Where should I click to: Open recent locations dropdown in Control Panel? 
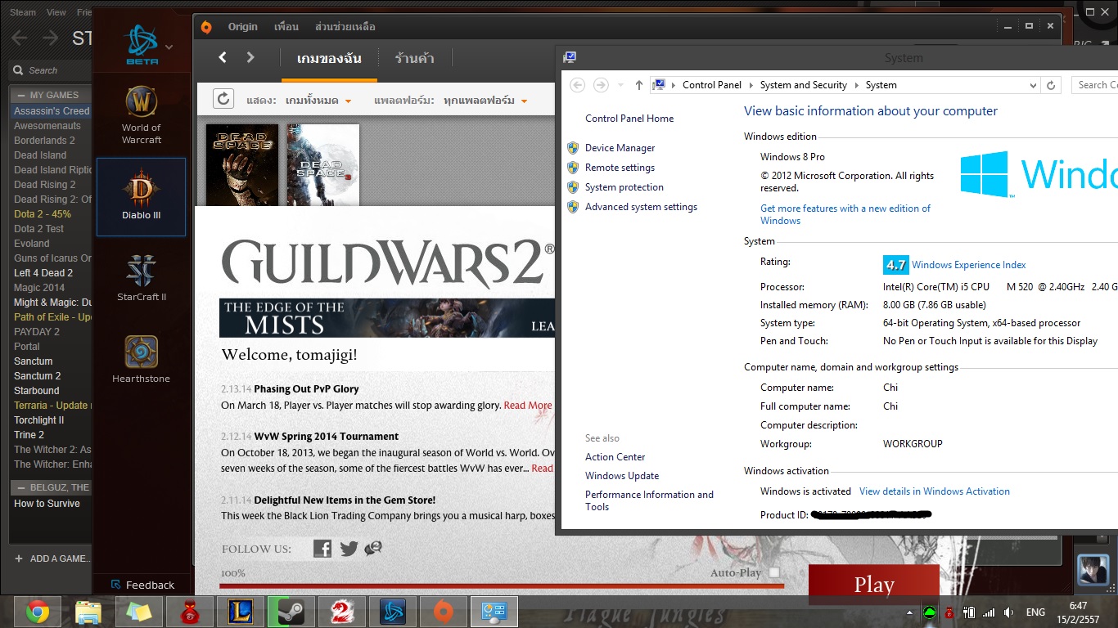click(620, 85)
